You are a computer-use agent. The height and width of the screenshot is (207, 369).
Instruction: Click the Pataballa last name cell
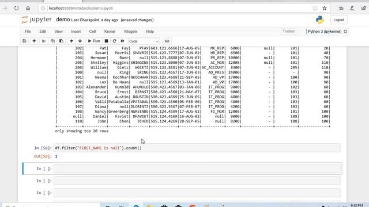118,102
